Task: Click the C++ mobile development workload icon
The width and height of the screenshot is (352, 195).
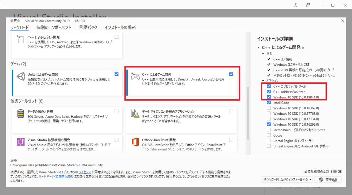Action: [x=21, y=39]
